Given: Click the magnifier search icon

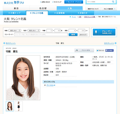Looking at the screenshot, I should (113, 2).
